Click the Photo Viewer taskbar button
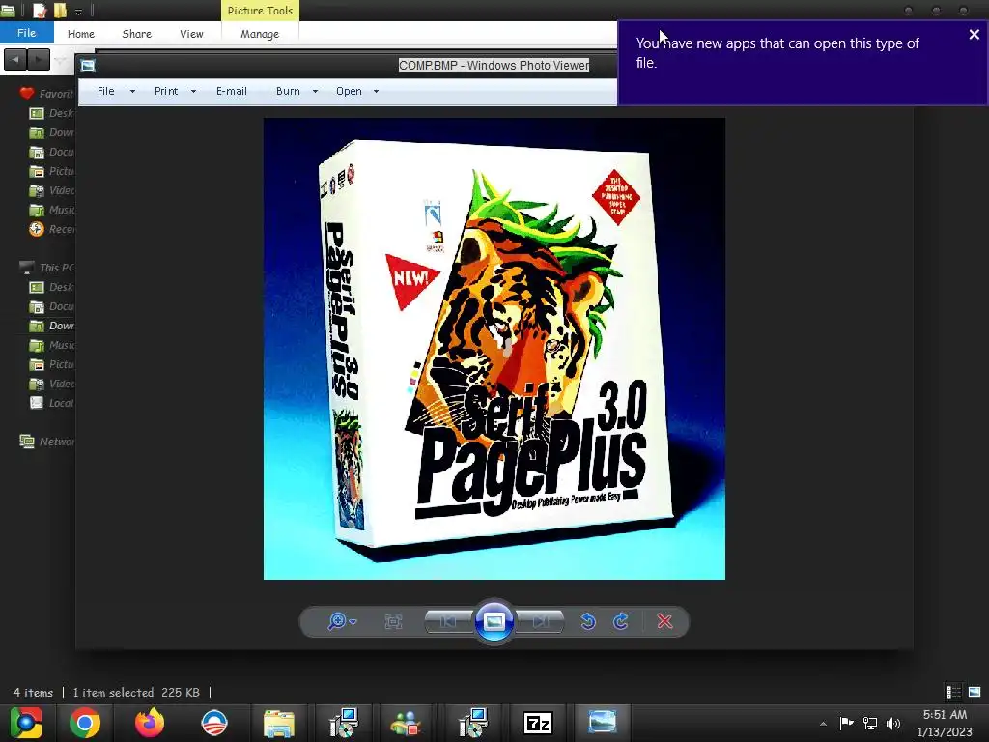This screenshot has width=989, height=742. pos(602,723)
